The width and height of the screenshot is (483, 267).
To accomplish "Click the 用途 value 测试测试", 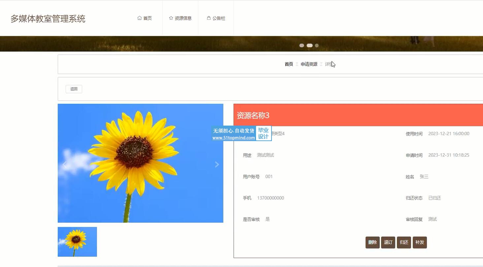I will tap(266, 155).
